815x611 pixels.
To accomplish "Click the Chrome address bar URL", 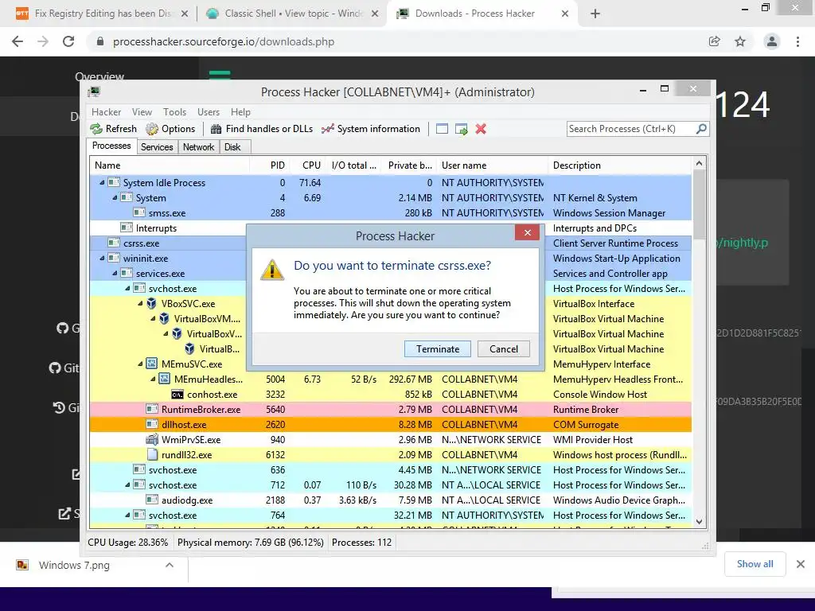I will [x=224, y=41].
